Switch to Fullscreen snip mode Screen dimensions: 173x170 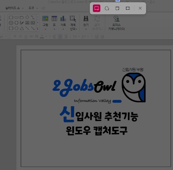[x=128, y=8]
